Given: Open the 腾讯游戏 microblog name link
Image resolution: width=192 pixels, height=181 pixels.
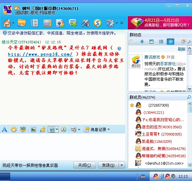Looking at the screenshot, I should click(x=152, y=57).
